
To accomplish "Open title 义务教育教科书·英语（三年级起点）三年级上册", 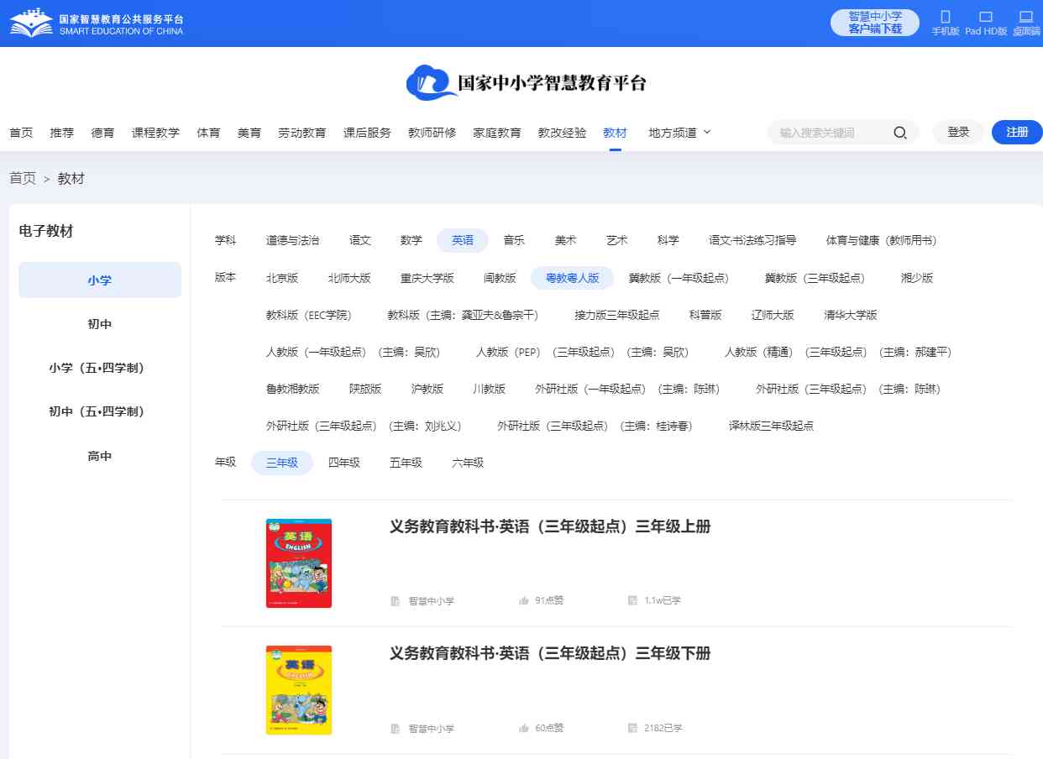I will (550, 526).
